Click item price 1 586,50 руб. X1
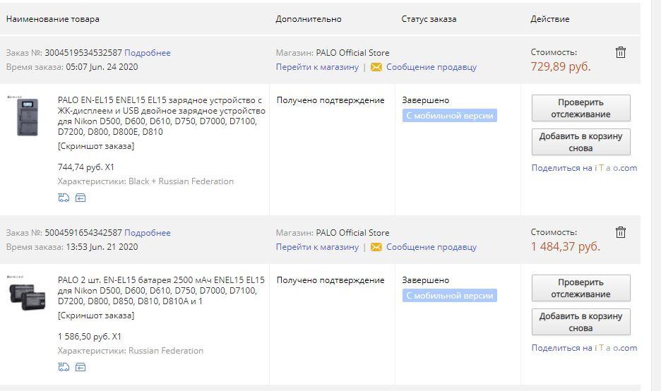661x391 pixels. [90, 336]
